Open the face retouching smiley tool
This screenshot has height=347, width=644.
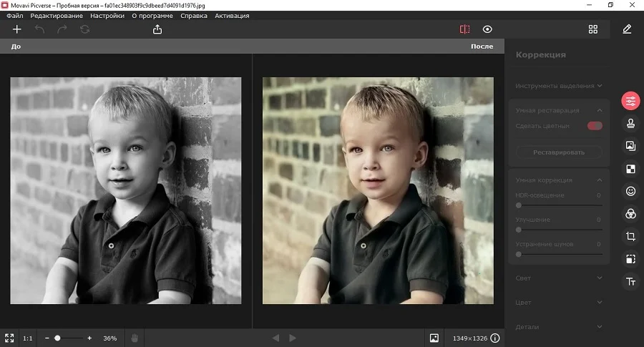tap(630, 191)
